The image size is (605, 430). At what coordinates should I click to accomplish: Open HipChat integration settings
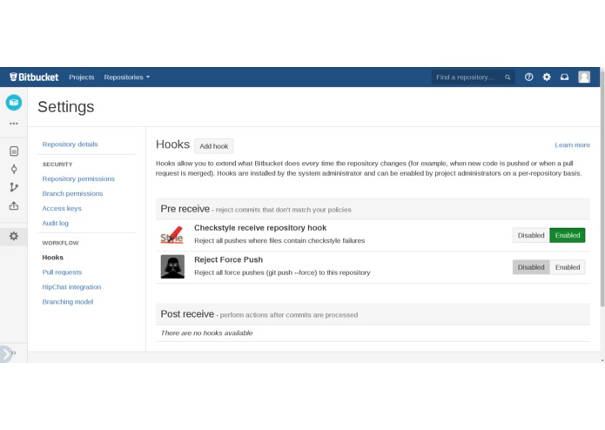point(71,287)
